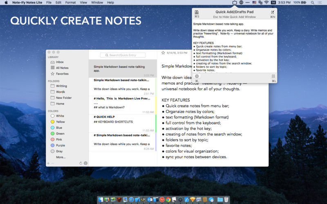
Task: Click the new note compose icon
Action: [273, 12]
